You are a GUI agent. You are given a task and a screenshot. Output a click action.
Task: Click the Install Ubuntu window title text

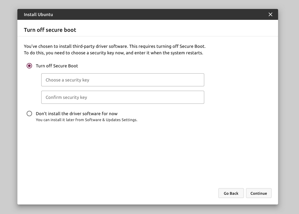pos(38,14)
